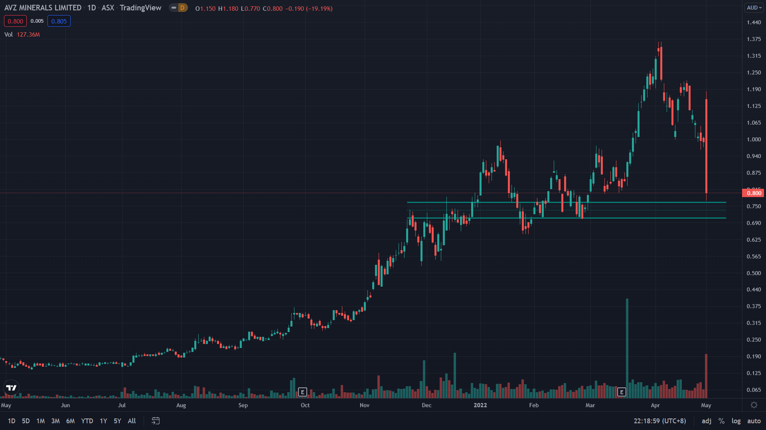
Task: Enable auto scale on price axis
Action: (x=754, y=421)
